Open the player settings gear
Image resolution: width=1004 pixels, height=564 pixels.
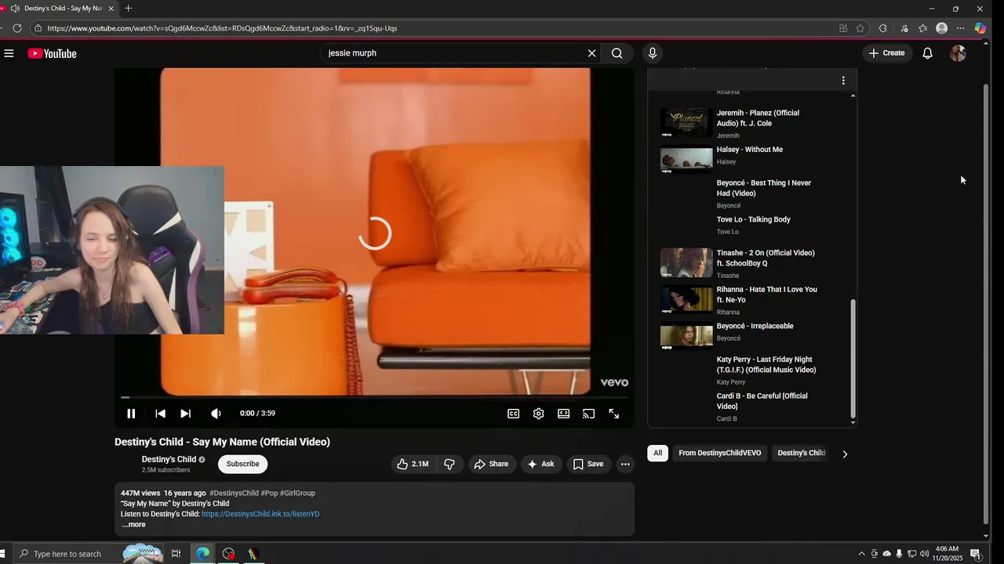point(538,414)
